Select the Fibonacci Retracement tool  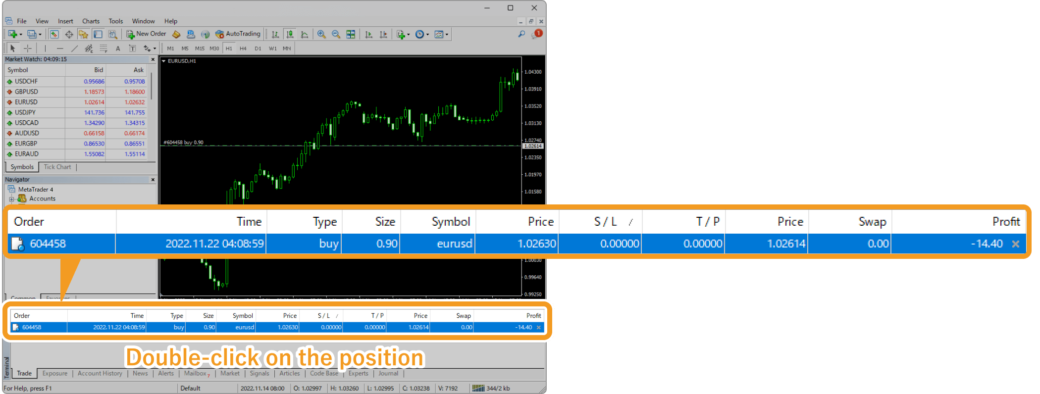coord(103,48)
